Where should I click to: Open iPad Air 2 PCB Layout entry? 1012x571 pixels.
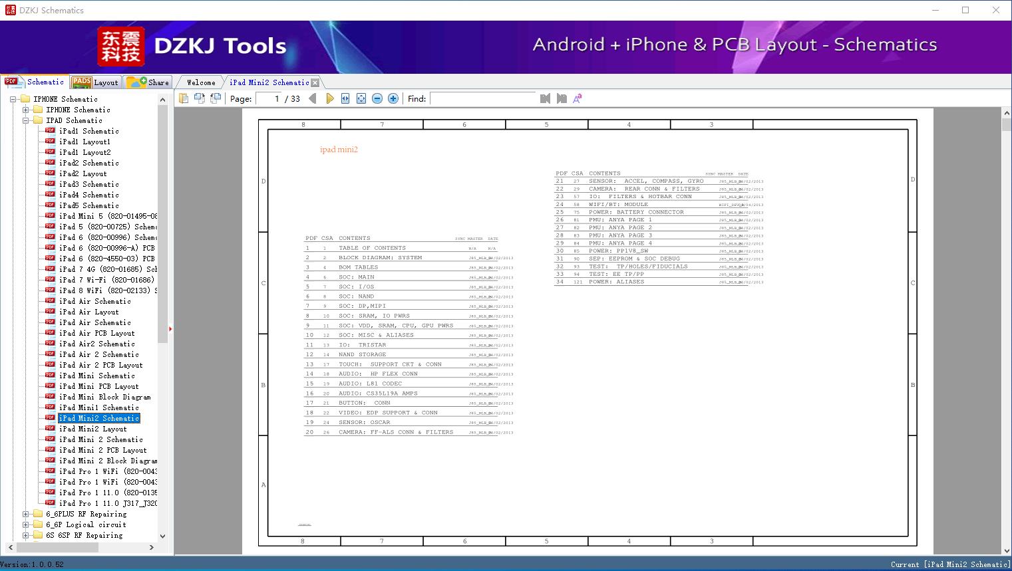pyautogui.click(x=100, y=365)
